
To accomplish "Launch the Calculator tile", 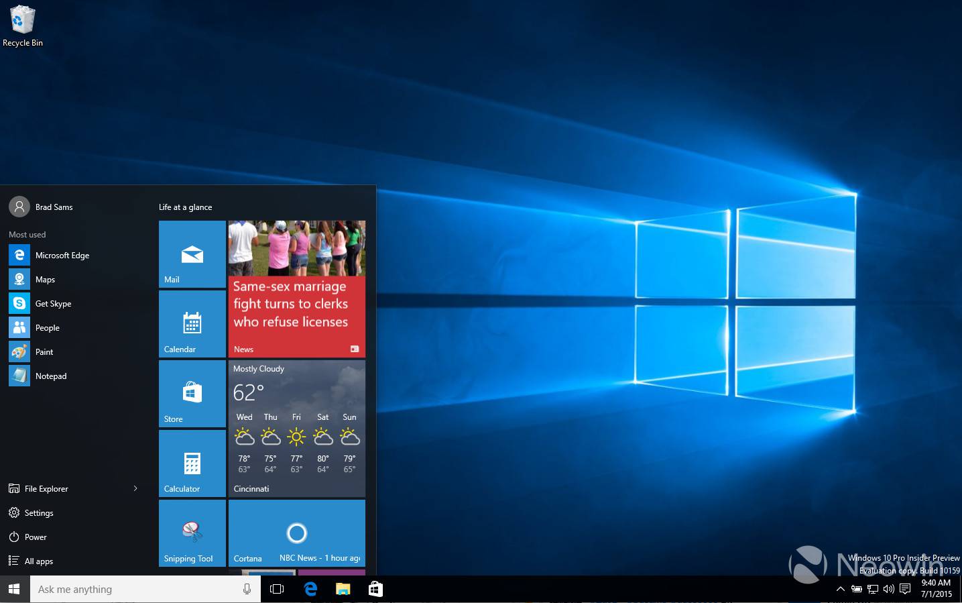I will (192, 463).
